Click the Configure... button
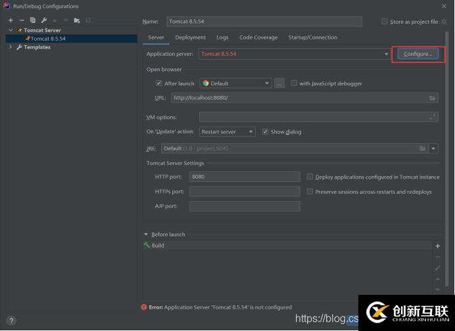This screenshot has width=455, height=331. click(418, 54)
